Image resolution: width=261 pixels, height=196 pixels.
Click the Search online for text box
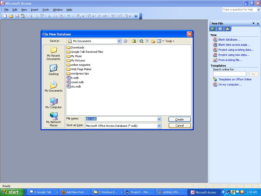(x=230, y=74)
